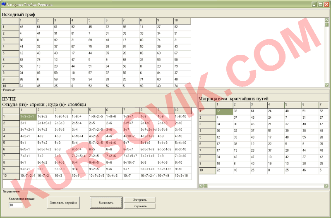The height and width of the screenshot is (218, 331).
Task: Maximize the Алгоритм Флойда-Уоршелла window
Action: point(320,4)
